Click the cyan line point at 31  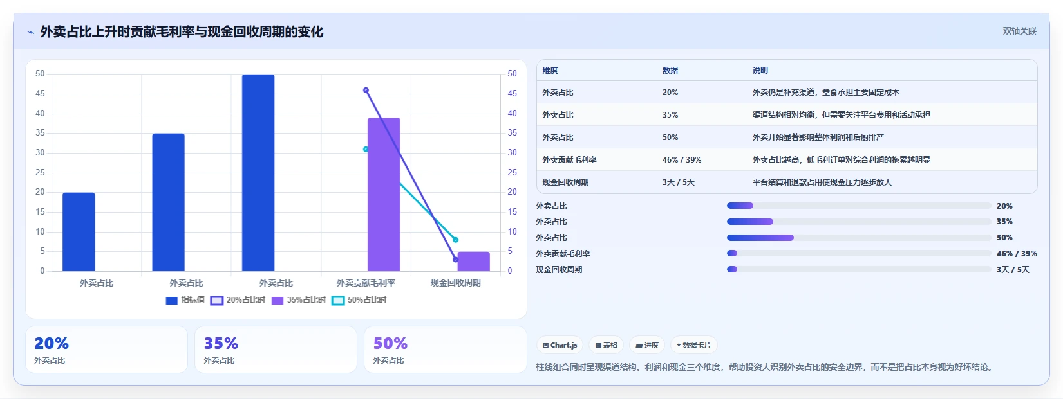pyautogui.click(x=366, y=149)
